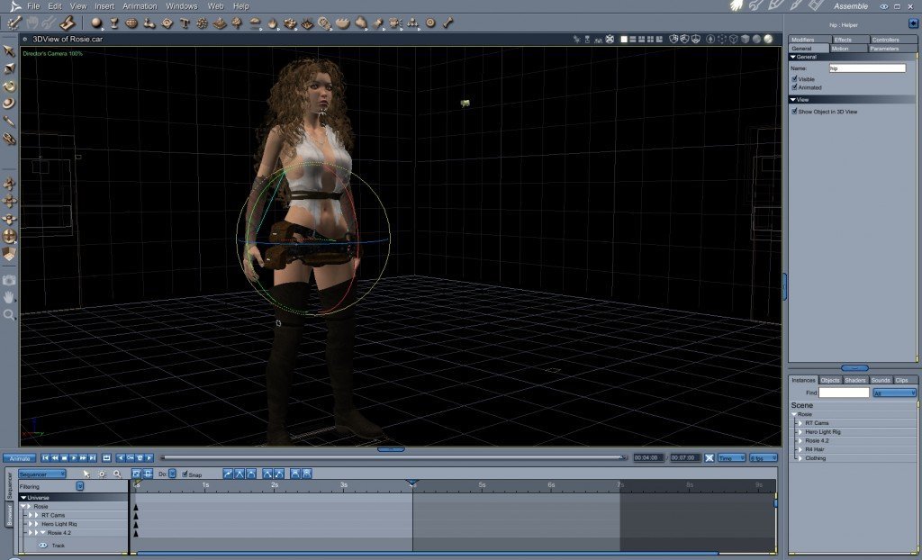Activate the arrow selection tool in sidebar
This screenshot has width=922, height=560.
point(9,51)
